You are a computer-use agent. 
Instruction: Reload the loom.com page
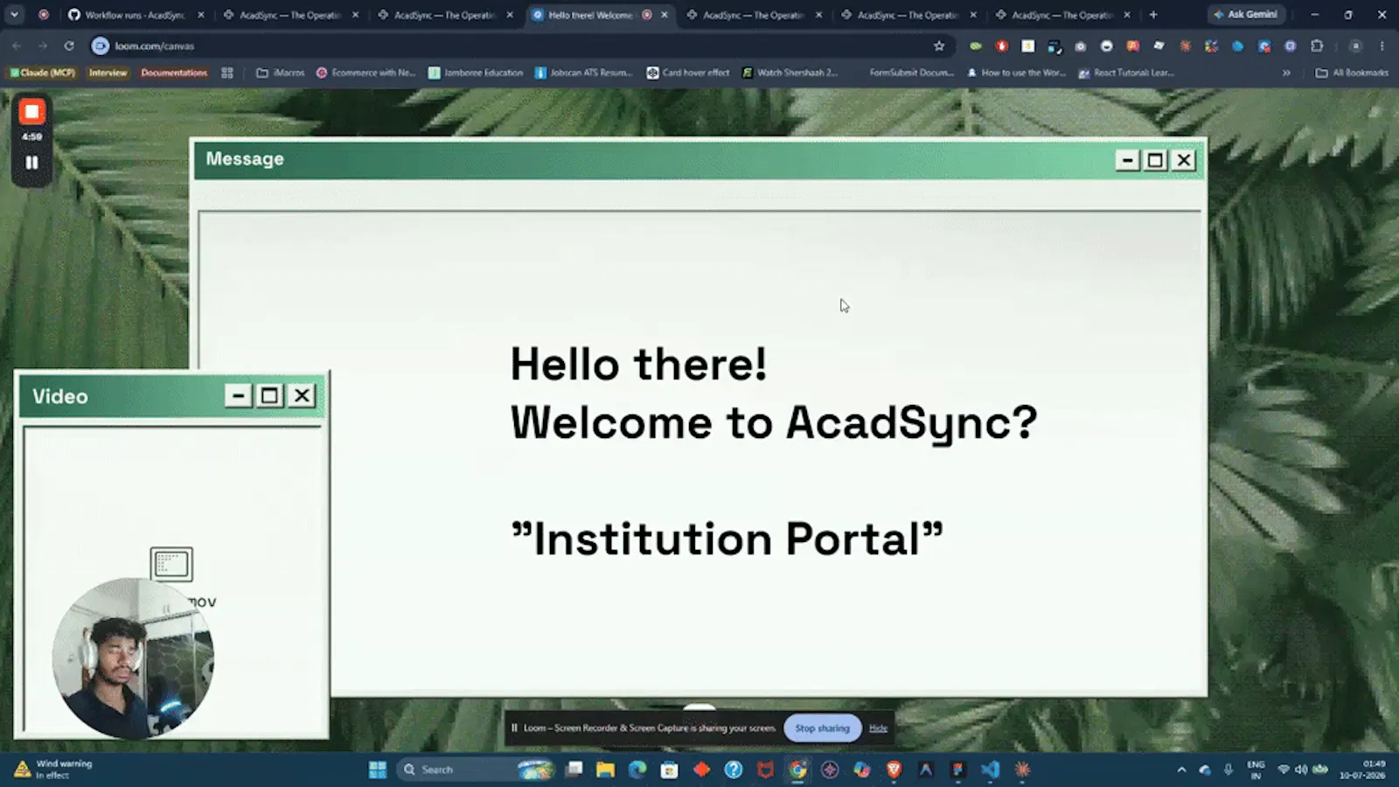tap(69, 46)
